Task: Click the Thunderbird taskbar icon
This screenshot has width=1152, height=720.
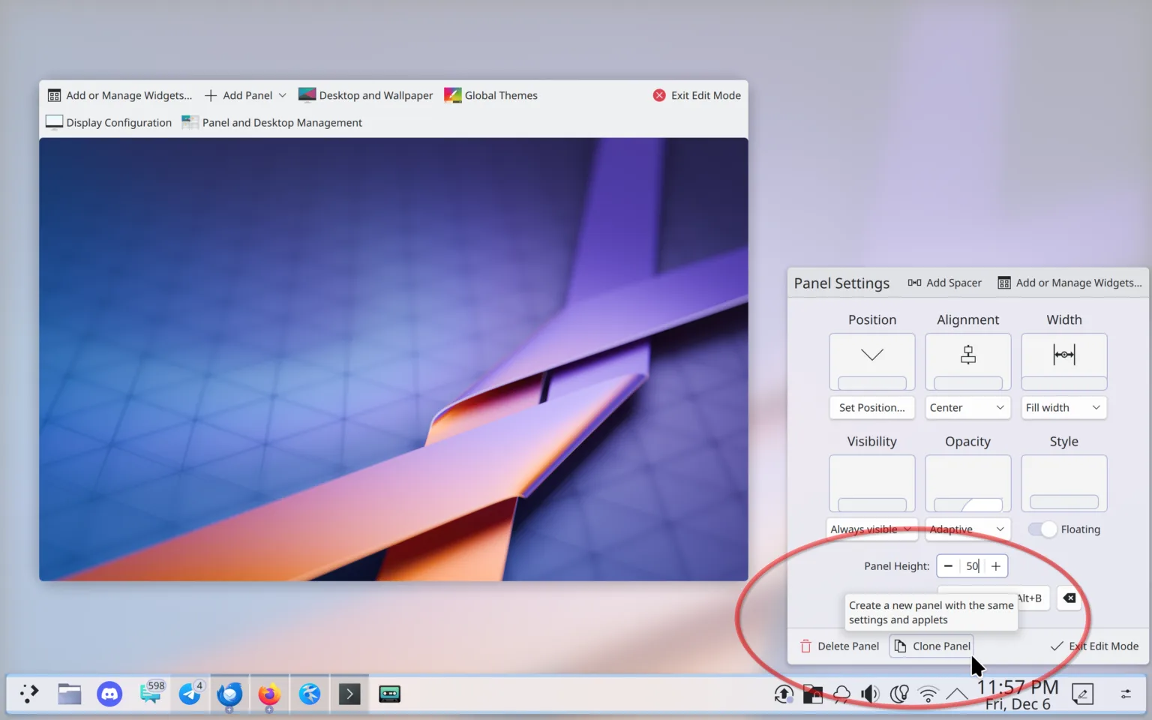Action: (x=229, y=694)
